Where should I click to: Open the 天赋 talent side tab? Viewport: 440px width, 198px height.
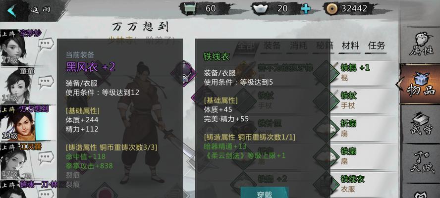[x=421, y=162]
